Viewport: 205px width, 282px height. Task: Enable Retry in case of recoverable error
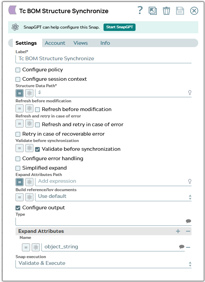click(x=18, y=134)
